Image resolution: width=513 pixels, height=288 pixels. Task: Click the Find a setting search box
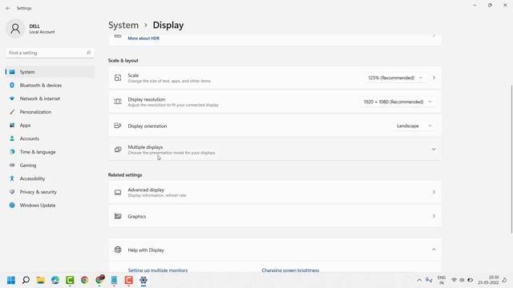50,53
